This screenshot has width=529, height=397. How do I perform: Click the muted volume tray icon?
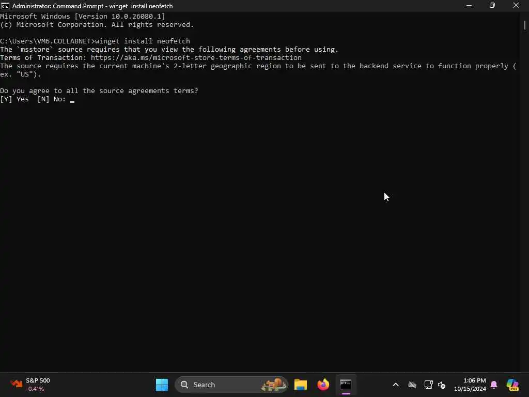click(x=442, y=385)
